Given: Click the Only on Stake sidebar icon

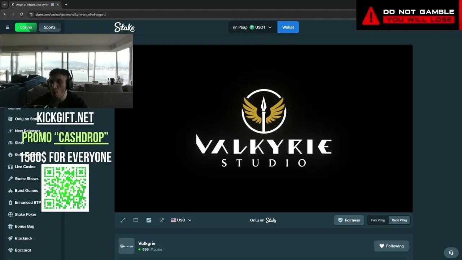Looking at the screenshot, I should click(10, 119).
